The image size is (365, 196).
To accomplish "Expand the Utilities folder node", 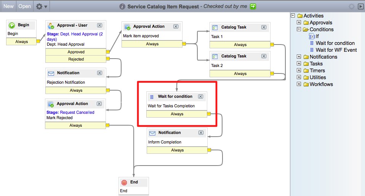I will (299, 78).
